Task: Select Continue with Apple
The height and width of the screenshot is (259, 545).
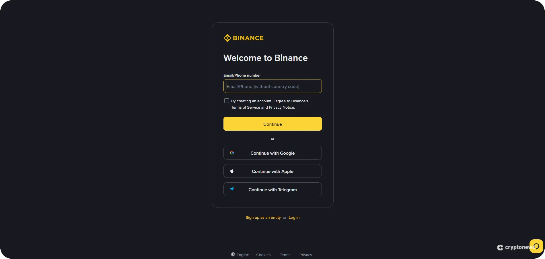Action: click(272, 171)
